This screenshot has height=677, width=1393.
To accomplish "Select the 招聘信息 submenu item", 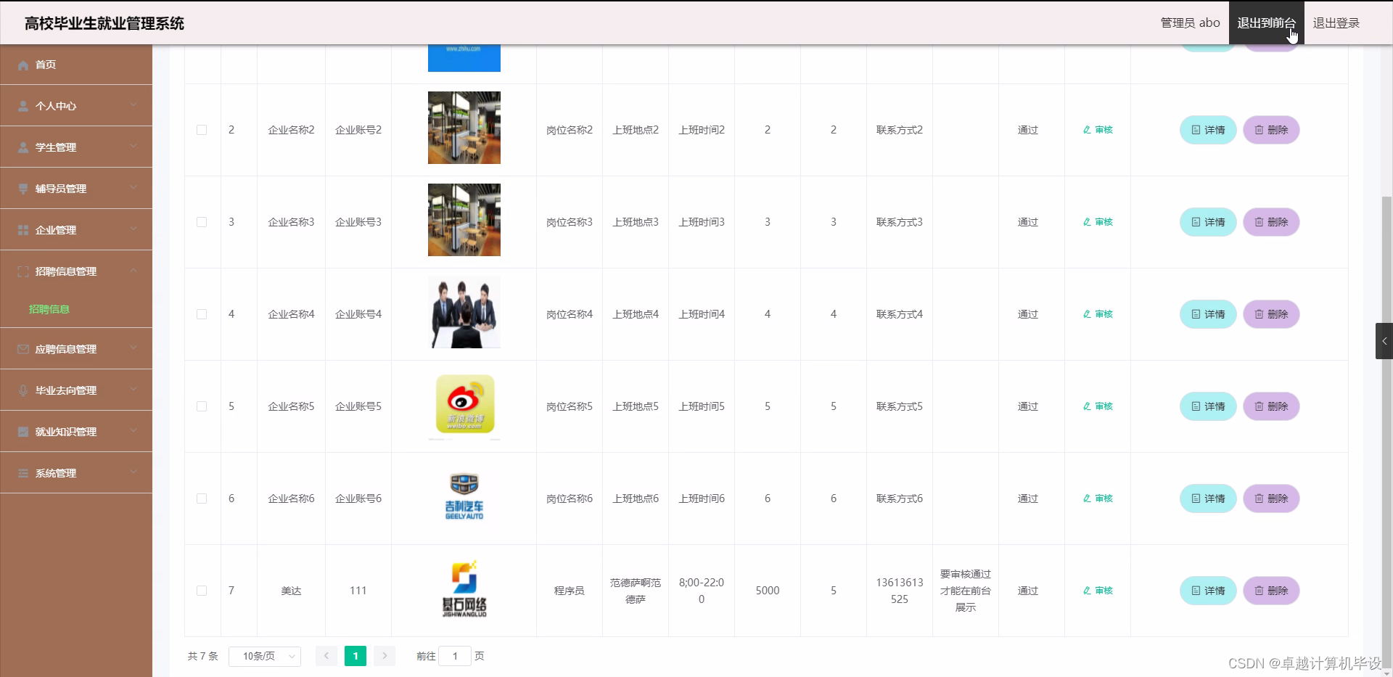I will point(49,308).
